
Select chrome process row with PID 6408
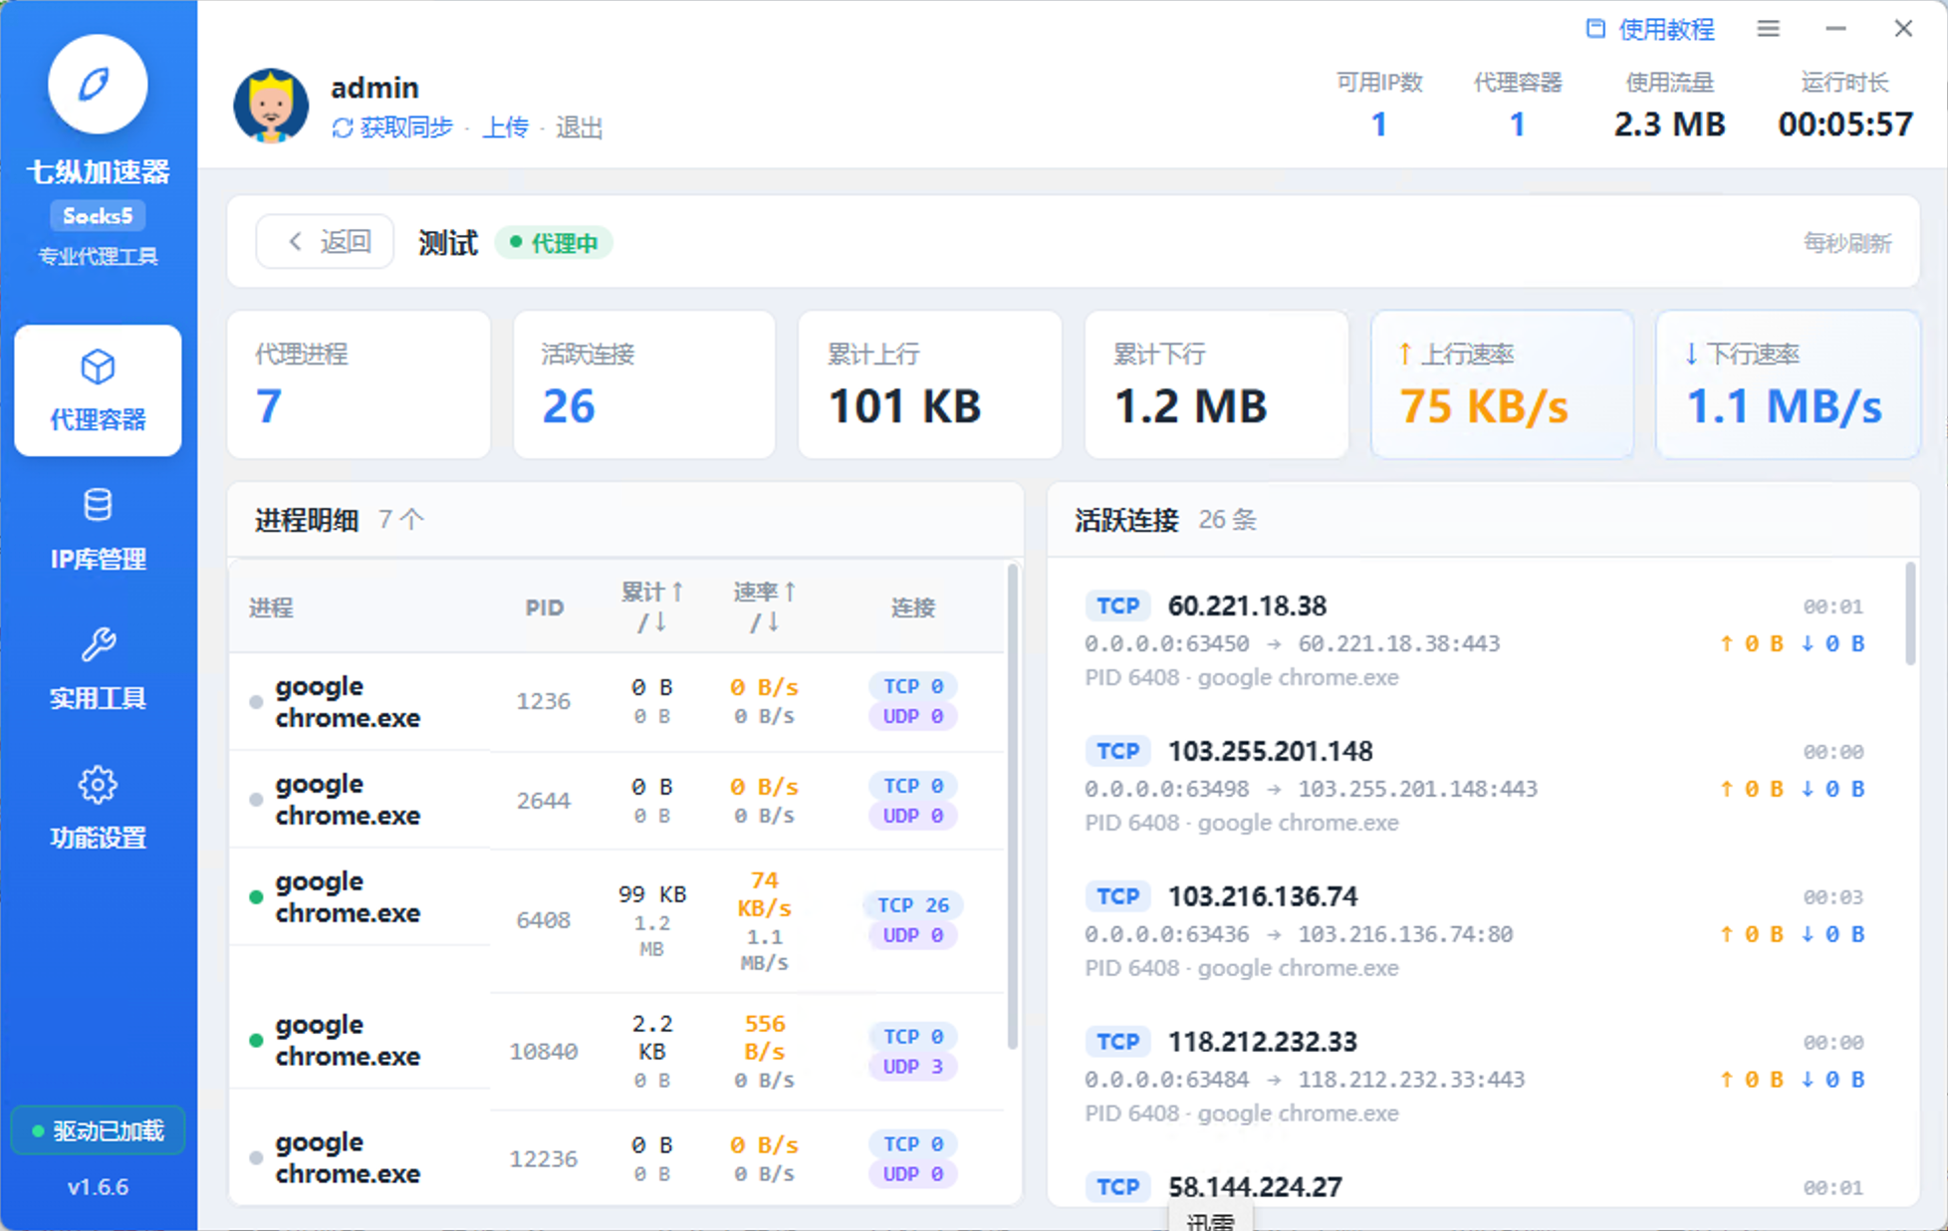point(616,920)
